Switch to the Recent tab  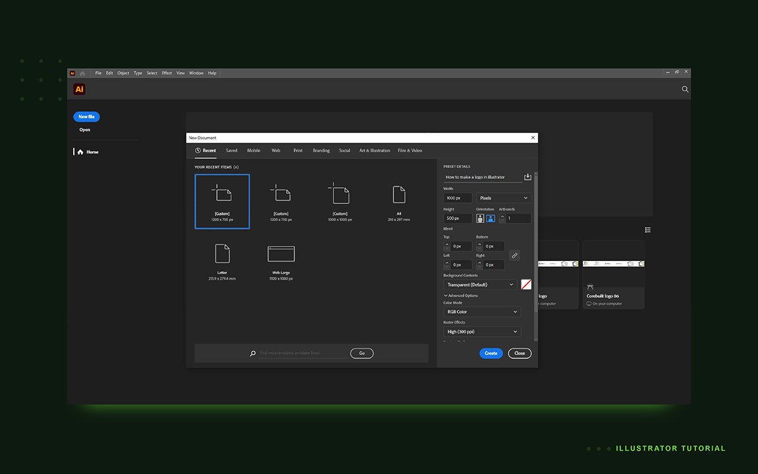click(205, 150)
